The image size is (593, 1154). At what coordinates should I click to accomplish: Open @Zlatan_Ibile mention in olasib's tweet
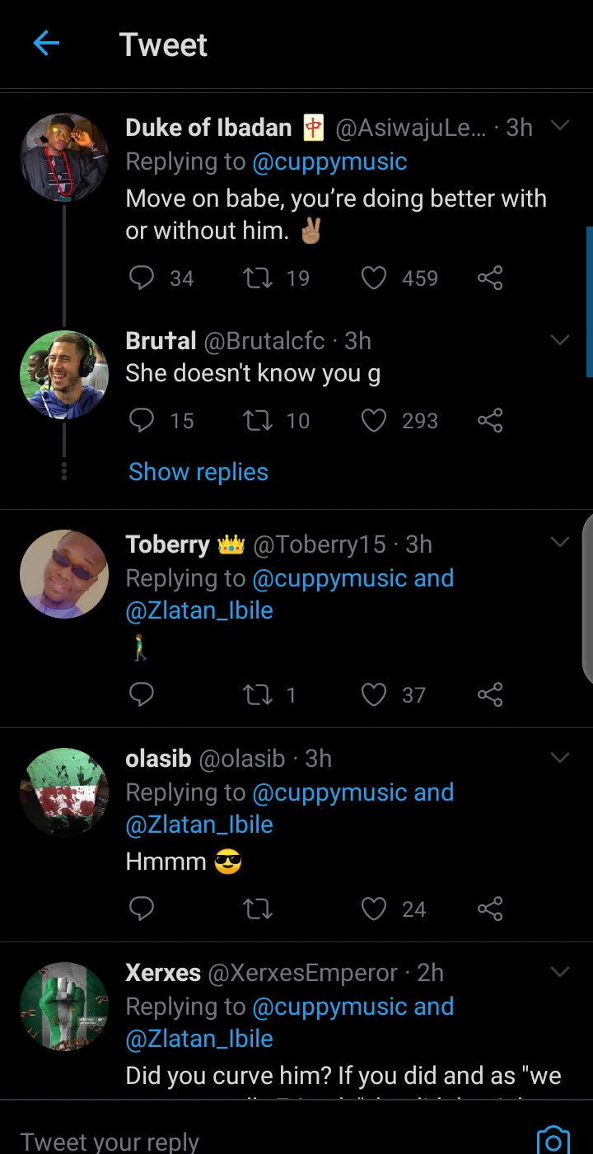[x=199, y=825]
